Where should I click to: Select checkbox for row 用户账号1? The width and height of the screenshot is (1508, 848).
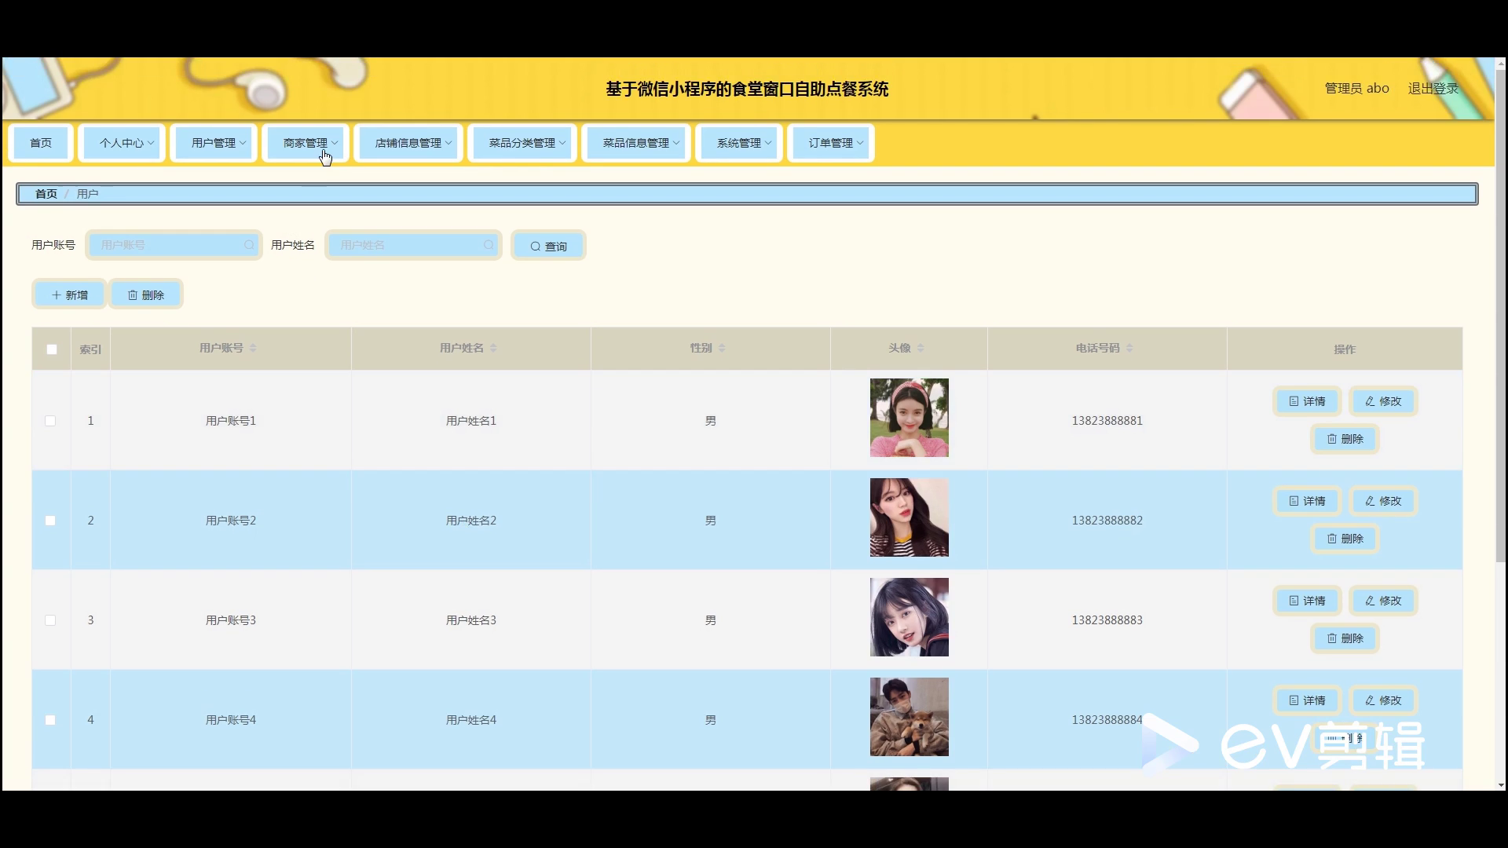tap(50, 421)
